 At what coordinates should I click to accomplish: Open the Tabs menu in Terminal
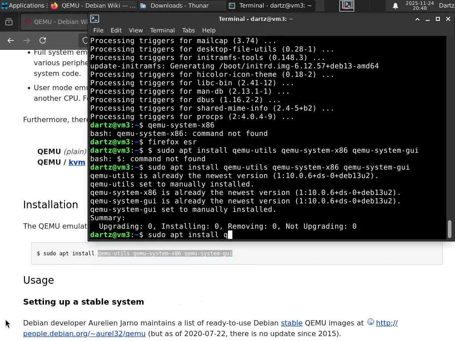(x=188, y=30)
